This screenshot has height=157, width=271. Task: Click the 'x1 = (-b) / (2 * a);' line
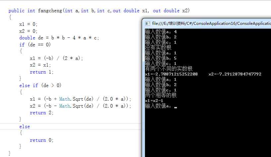point(56,58)
